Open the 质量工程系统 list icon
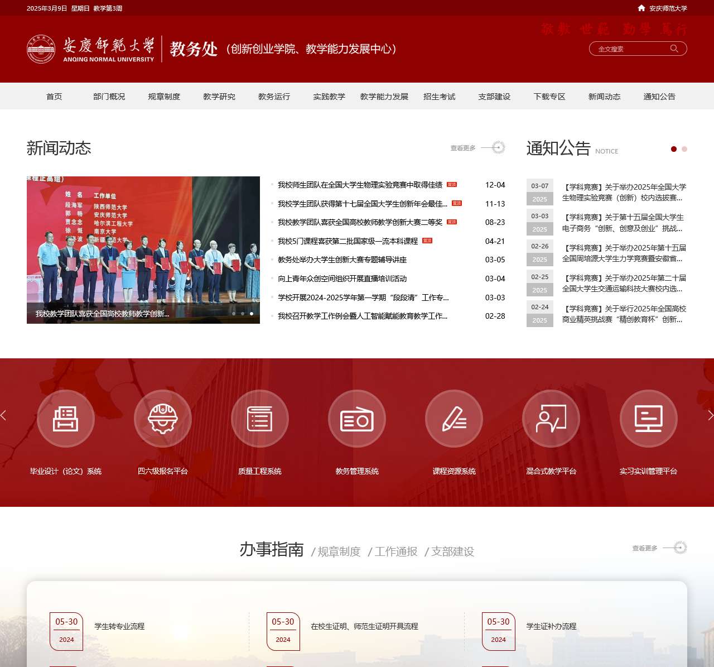Image resolution: width=714 pixels, height=667 pixels. [260, 419]
